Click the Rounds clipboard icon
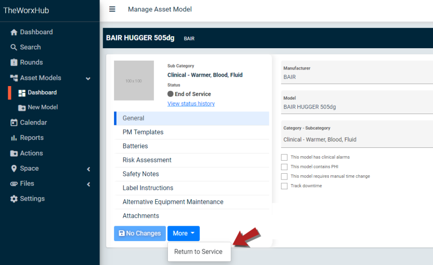This screenshot has width=433, height=265. coord(14,63)
